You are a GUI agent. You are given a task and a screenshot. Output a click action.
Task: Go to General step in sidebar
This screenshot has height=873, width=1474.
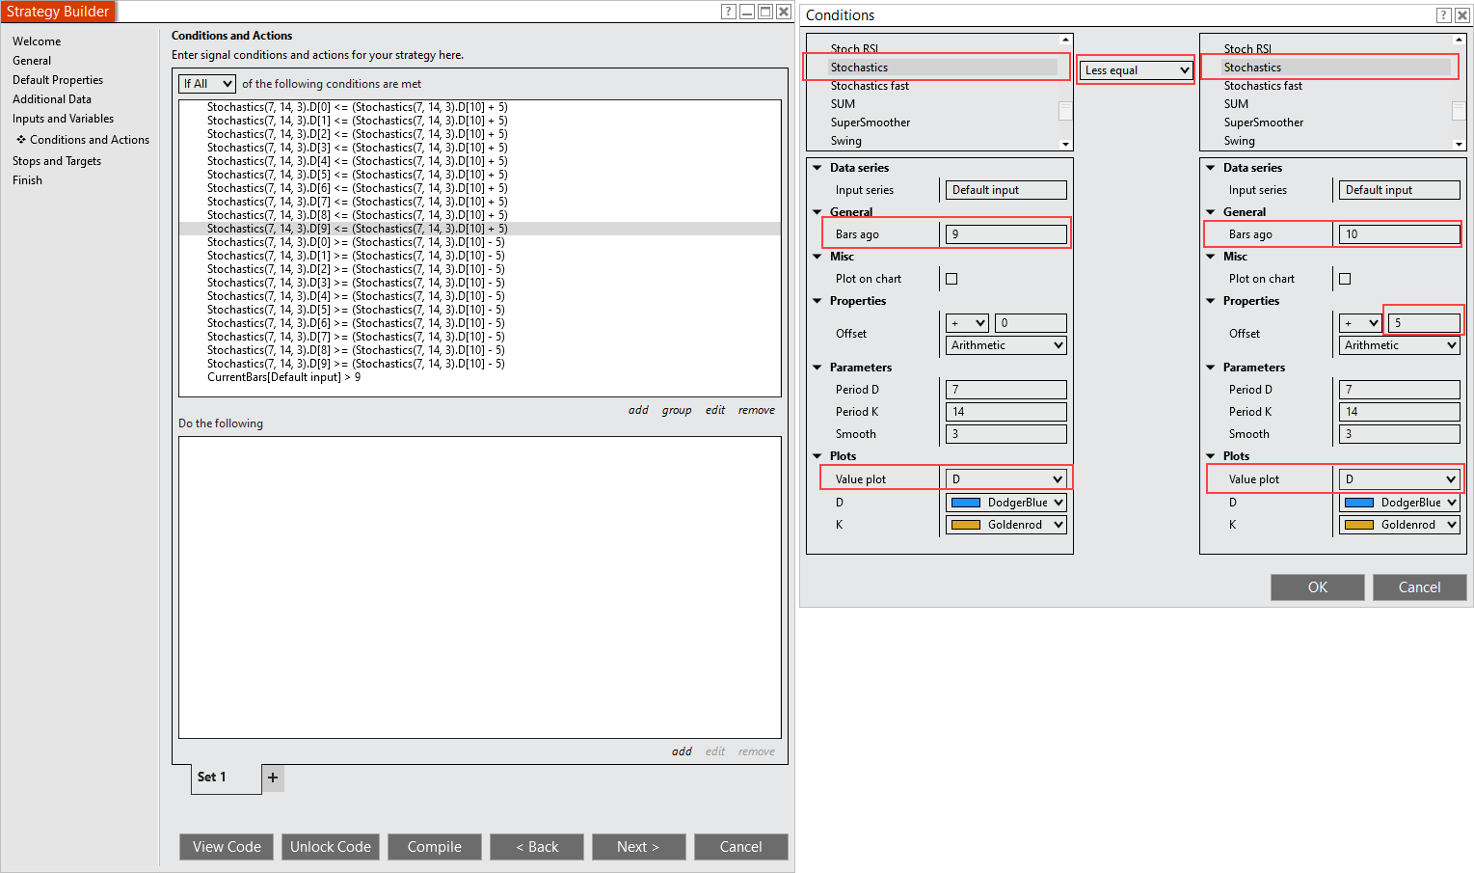[x=32, y=61]
